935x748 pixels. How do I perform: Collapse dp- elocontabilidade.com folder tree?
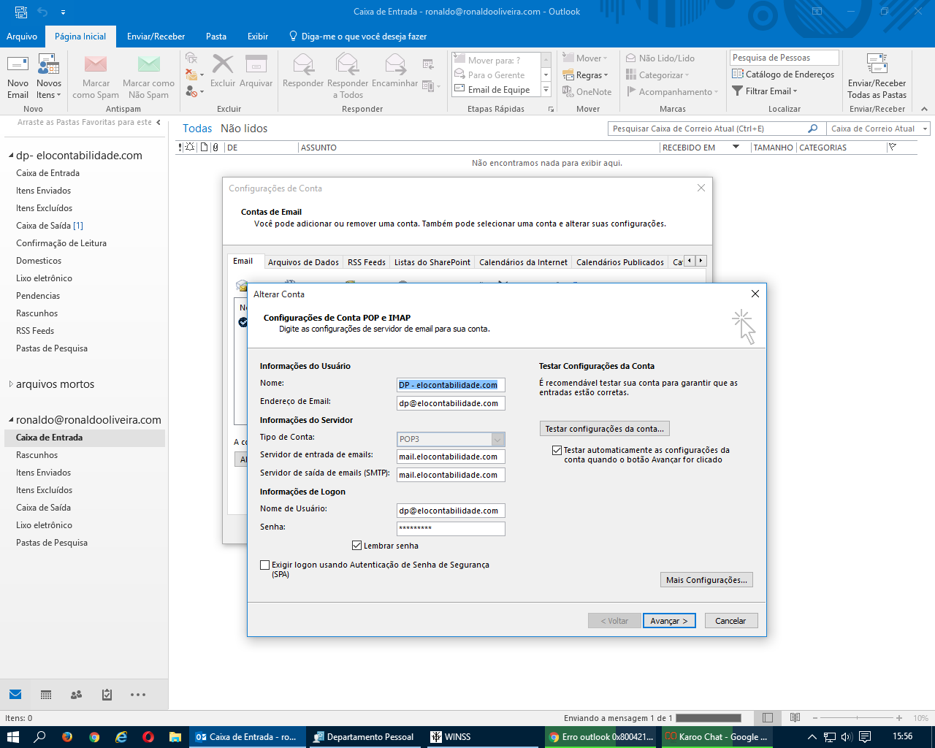click(x=11, y=156)
